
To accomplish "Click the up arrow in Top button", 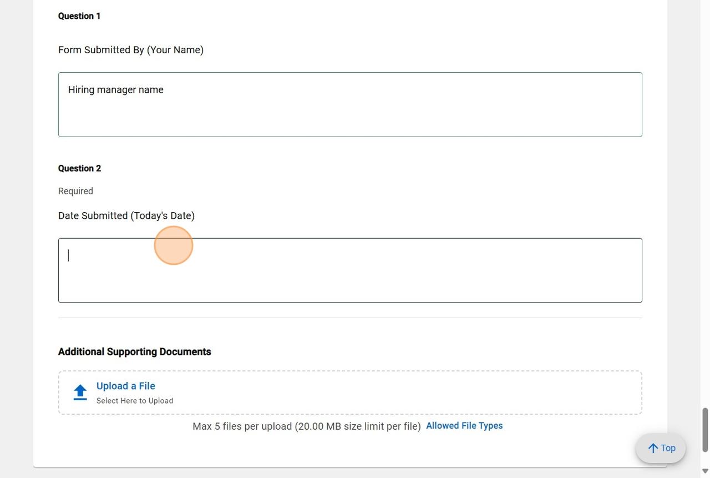I will tap(653, 448).
